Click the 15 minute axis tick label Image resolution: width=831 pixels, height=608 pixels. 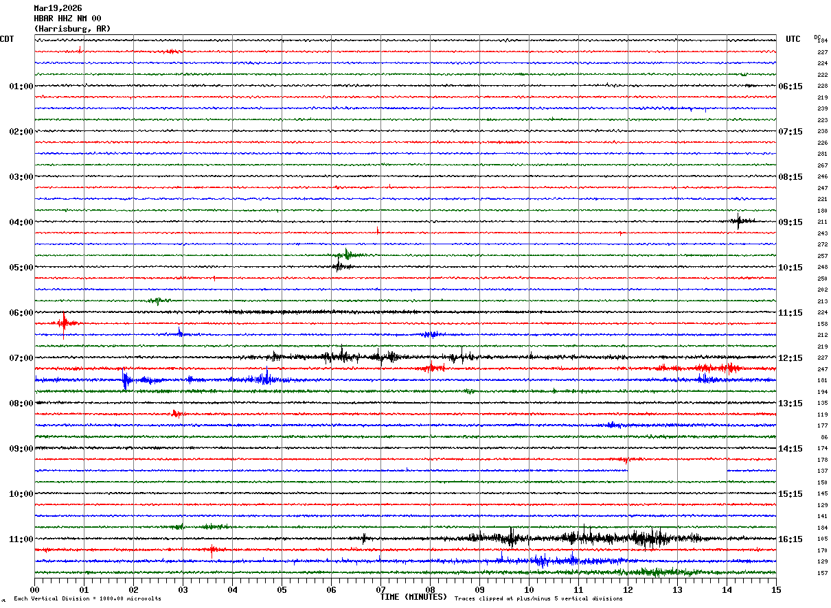point(776,589)
